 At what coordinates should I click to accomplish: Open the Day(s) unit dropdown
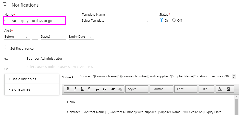coord(53,37)
